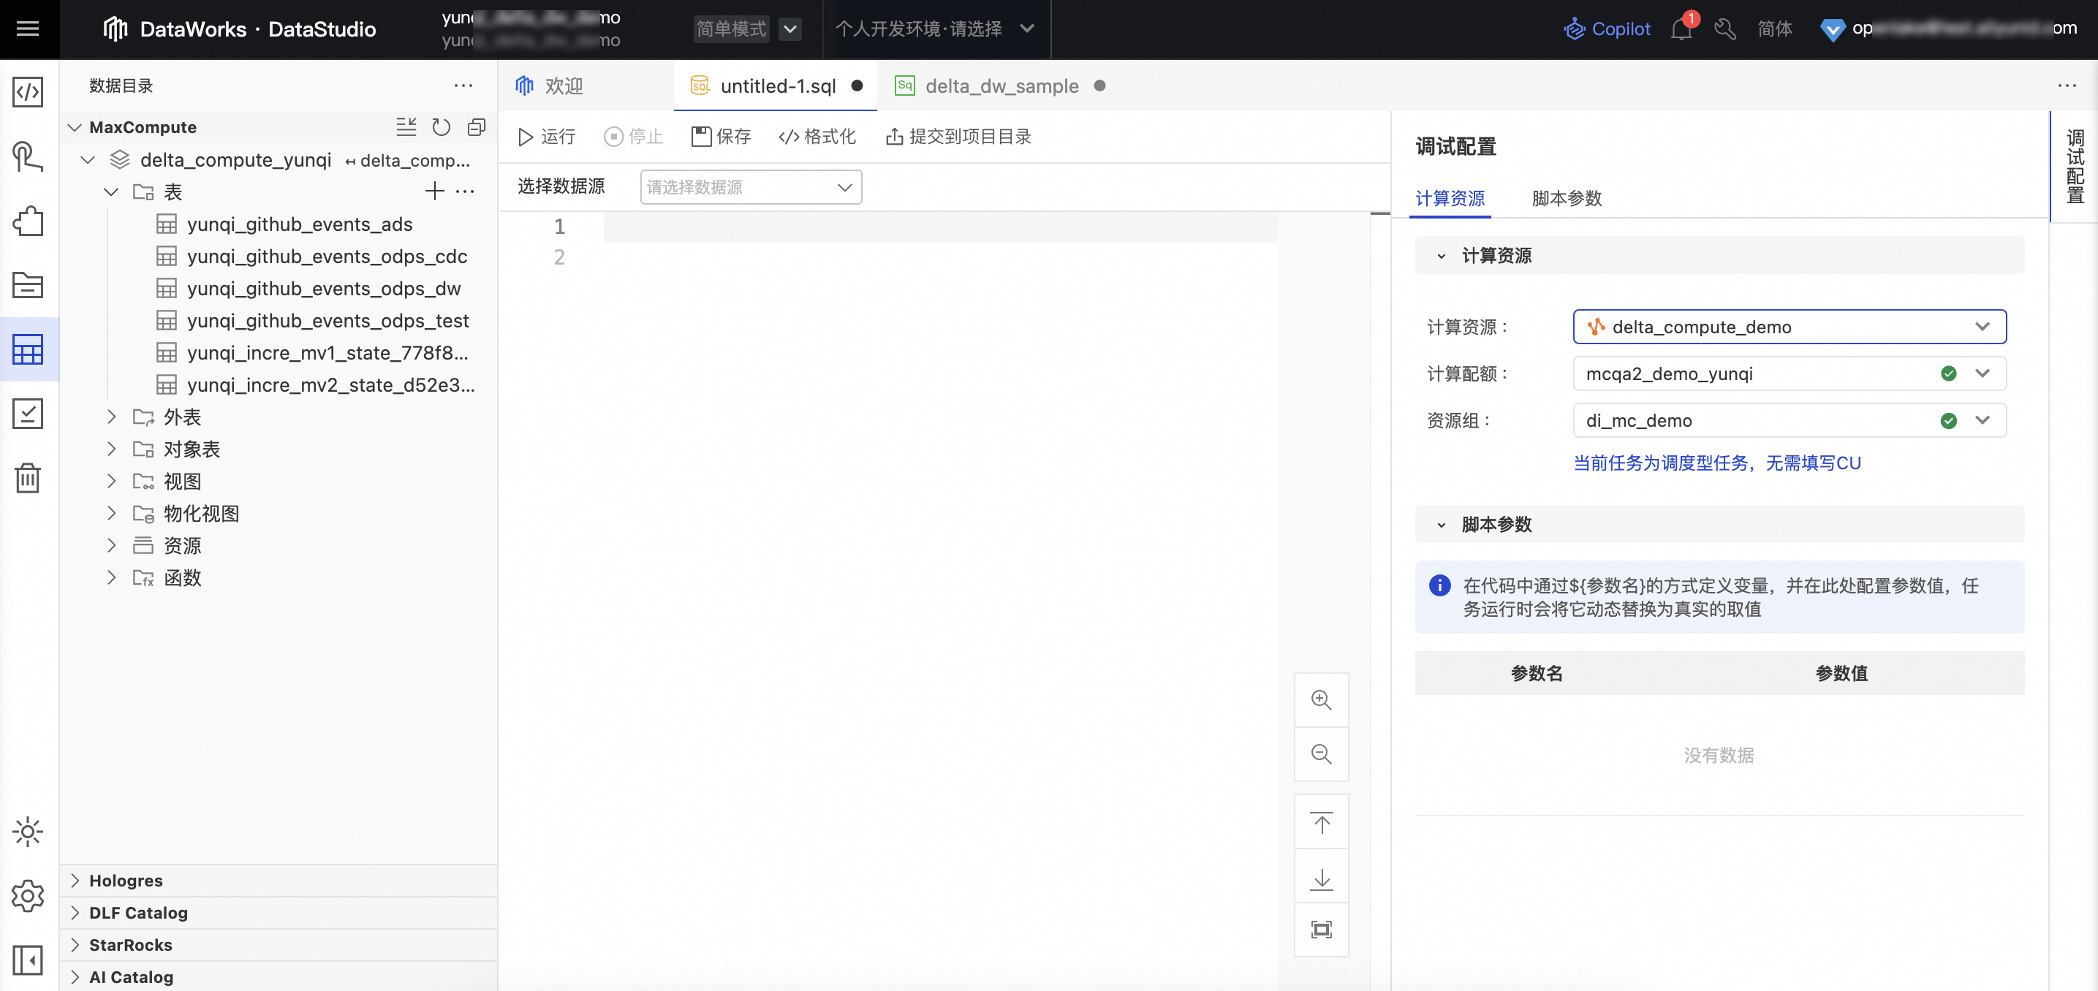This screenshot has height=991, width=2098.
Task: Toggle the vertical 调试配置 side tab
Action: coord(2075,165)
